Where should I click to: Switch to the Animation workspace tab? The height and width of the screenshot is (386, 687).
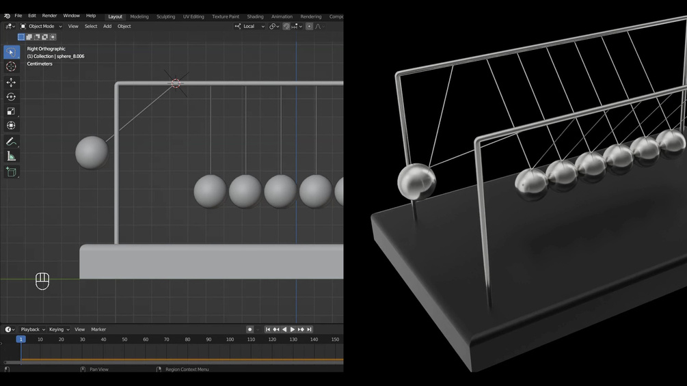tap(282, 16)
